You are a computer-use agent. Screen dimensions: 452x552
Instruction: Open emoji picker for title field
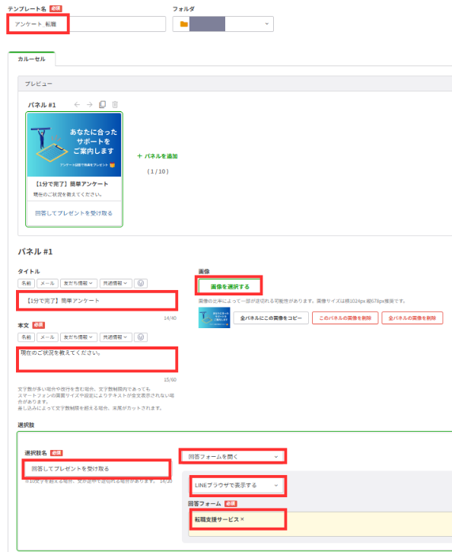pyautogui.click(x=141, y=283)
